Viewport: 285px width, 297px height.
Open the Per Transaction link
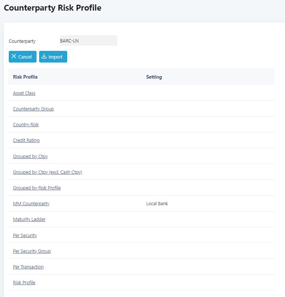28,267
